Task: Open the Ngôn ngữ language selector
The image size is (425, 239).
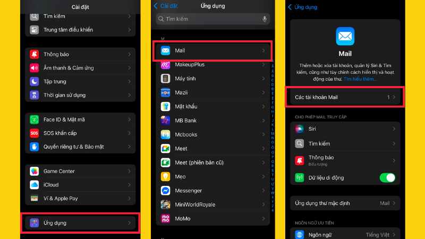Action: click(345, 234)
